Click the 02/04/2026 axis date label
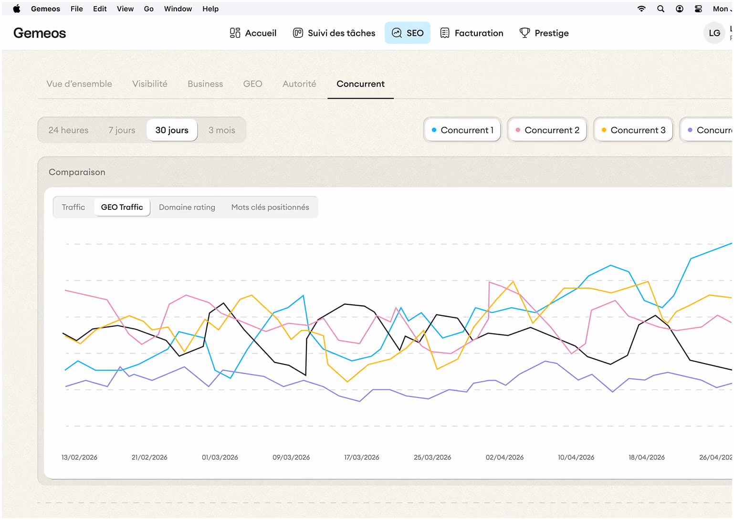 [504, 457]
